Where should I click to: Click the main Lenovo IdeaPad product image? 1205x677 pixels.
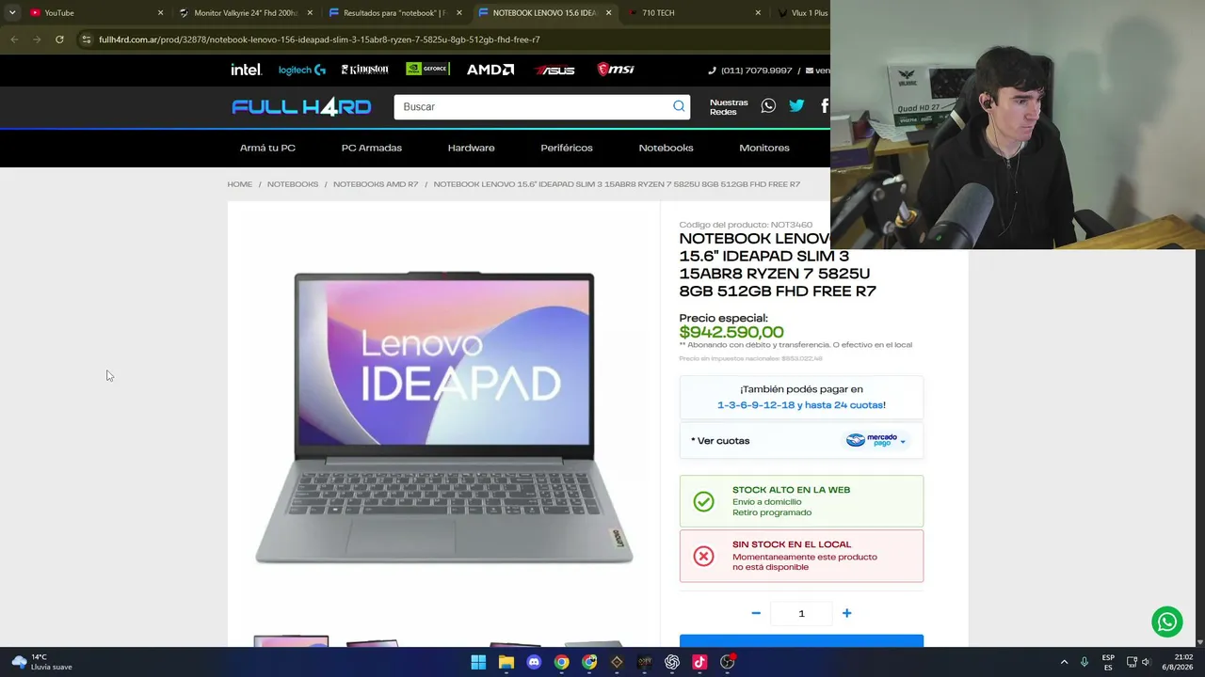coord(444,418)
